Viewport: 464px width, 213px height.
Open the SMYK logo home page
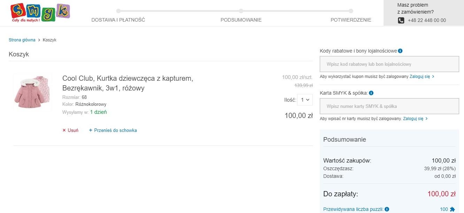[x=40, y=13]
